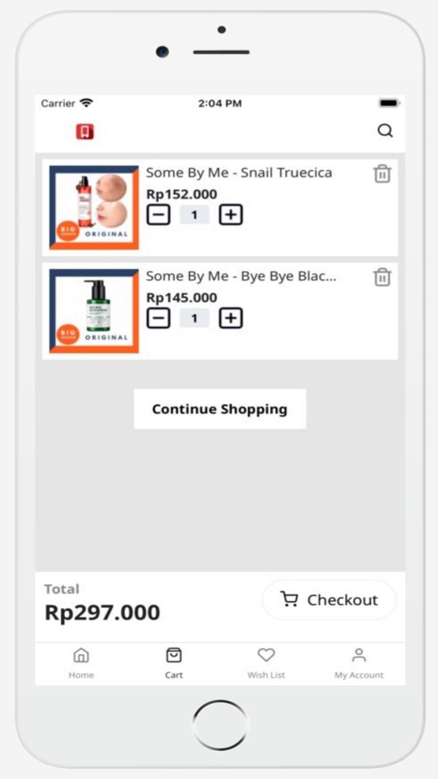Increase Snail Truecica quantity with plus
This screenshot has width=438, height=779.
tap(230, 215)
